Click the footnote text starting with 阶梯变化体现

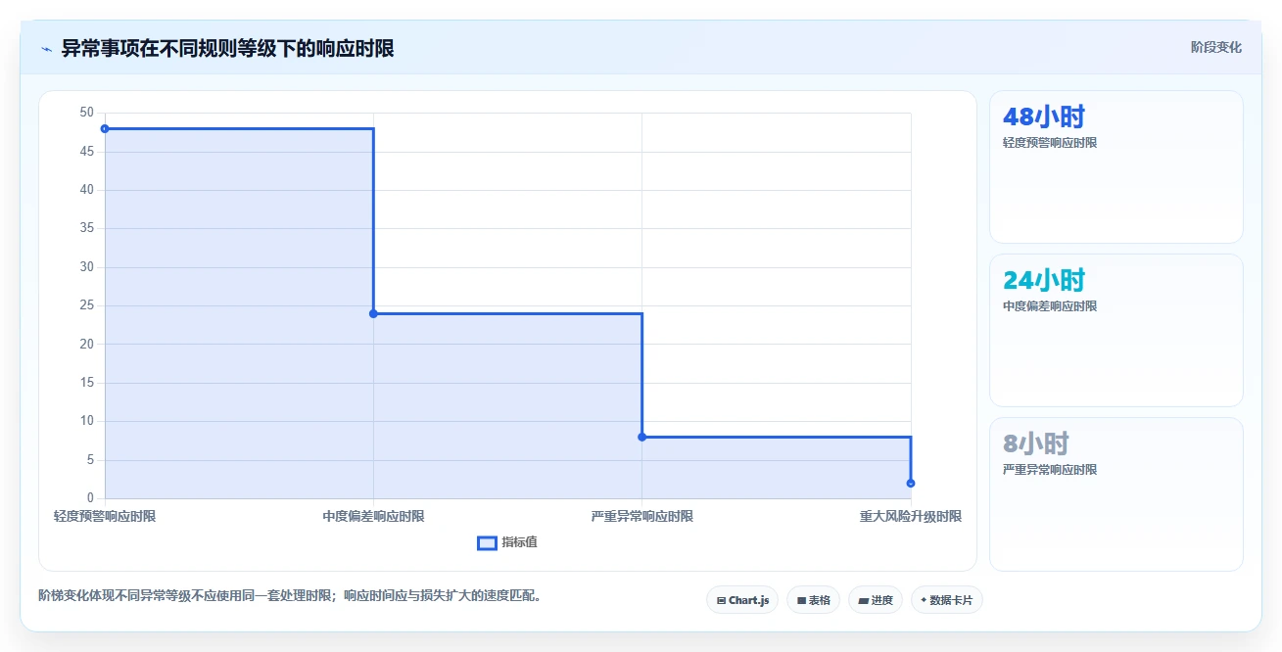[290, 594]
